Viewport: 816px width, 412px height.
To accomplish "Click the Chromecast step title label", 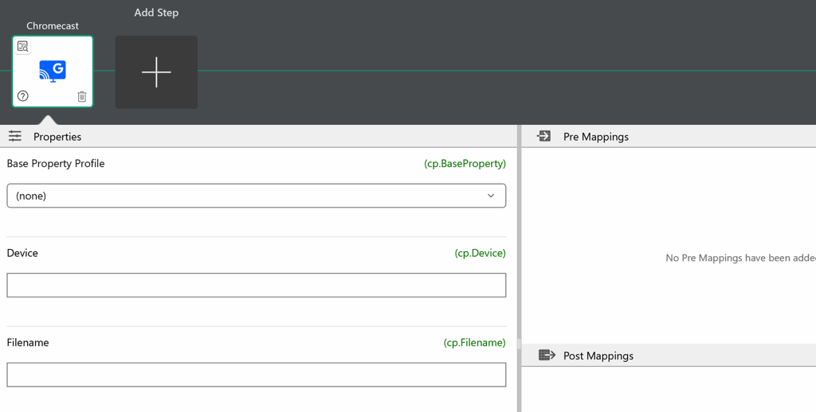I will tap(53, 25).
